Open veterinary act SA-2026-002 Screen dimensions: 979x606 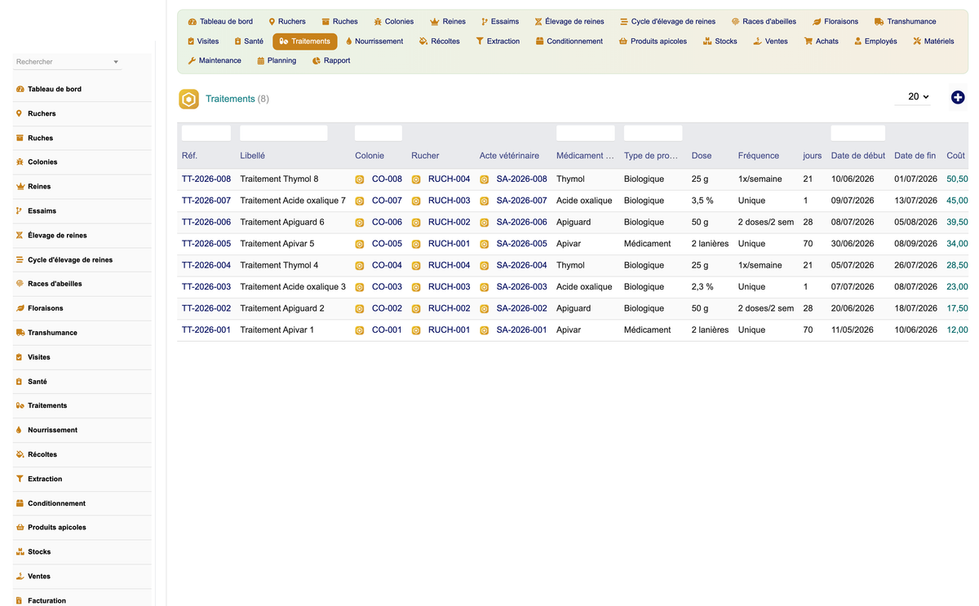click(x=521, y=308)
